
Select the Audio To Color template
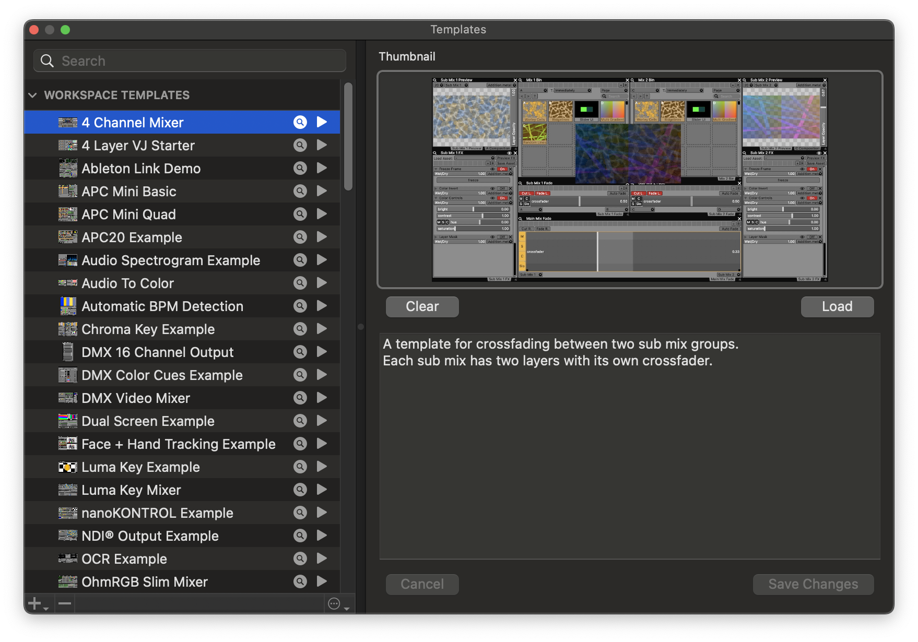tap(182, 283)
